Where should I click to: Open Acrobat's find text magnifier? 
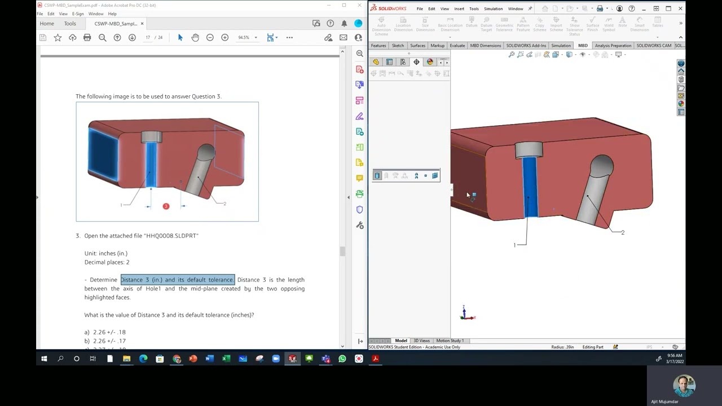pyautogui.click(x=102, y=38)
